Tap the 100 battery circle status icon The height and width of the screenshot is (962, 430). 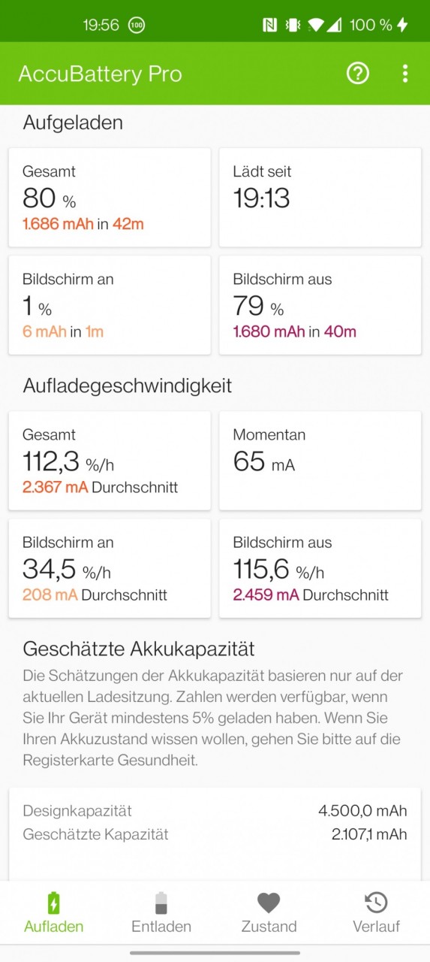137,25
